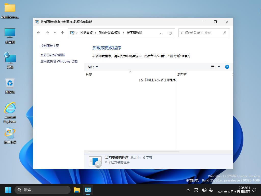Click the change view layout icon
Viewport: 261px width, 196px height.
(213, 67)
